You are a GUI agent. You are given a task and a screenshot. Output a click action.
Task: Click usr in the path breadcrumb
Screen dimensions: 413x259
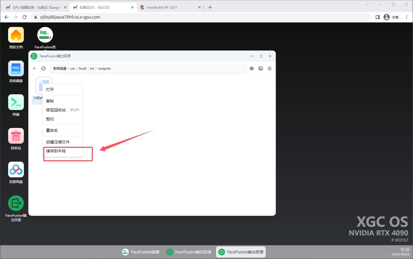tap(73, 68)
